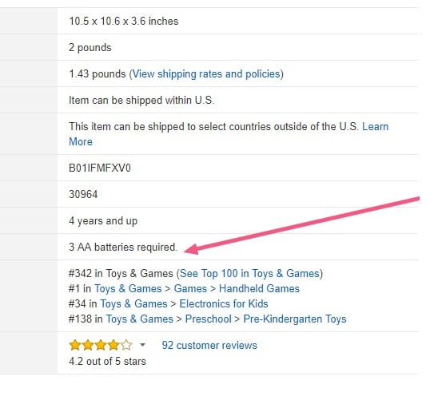
Task: Click the 4.2 out of 5 stars text
Action: click(107, 362)
